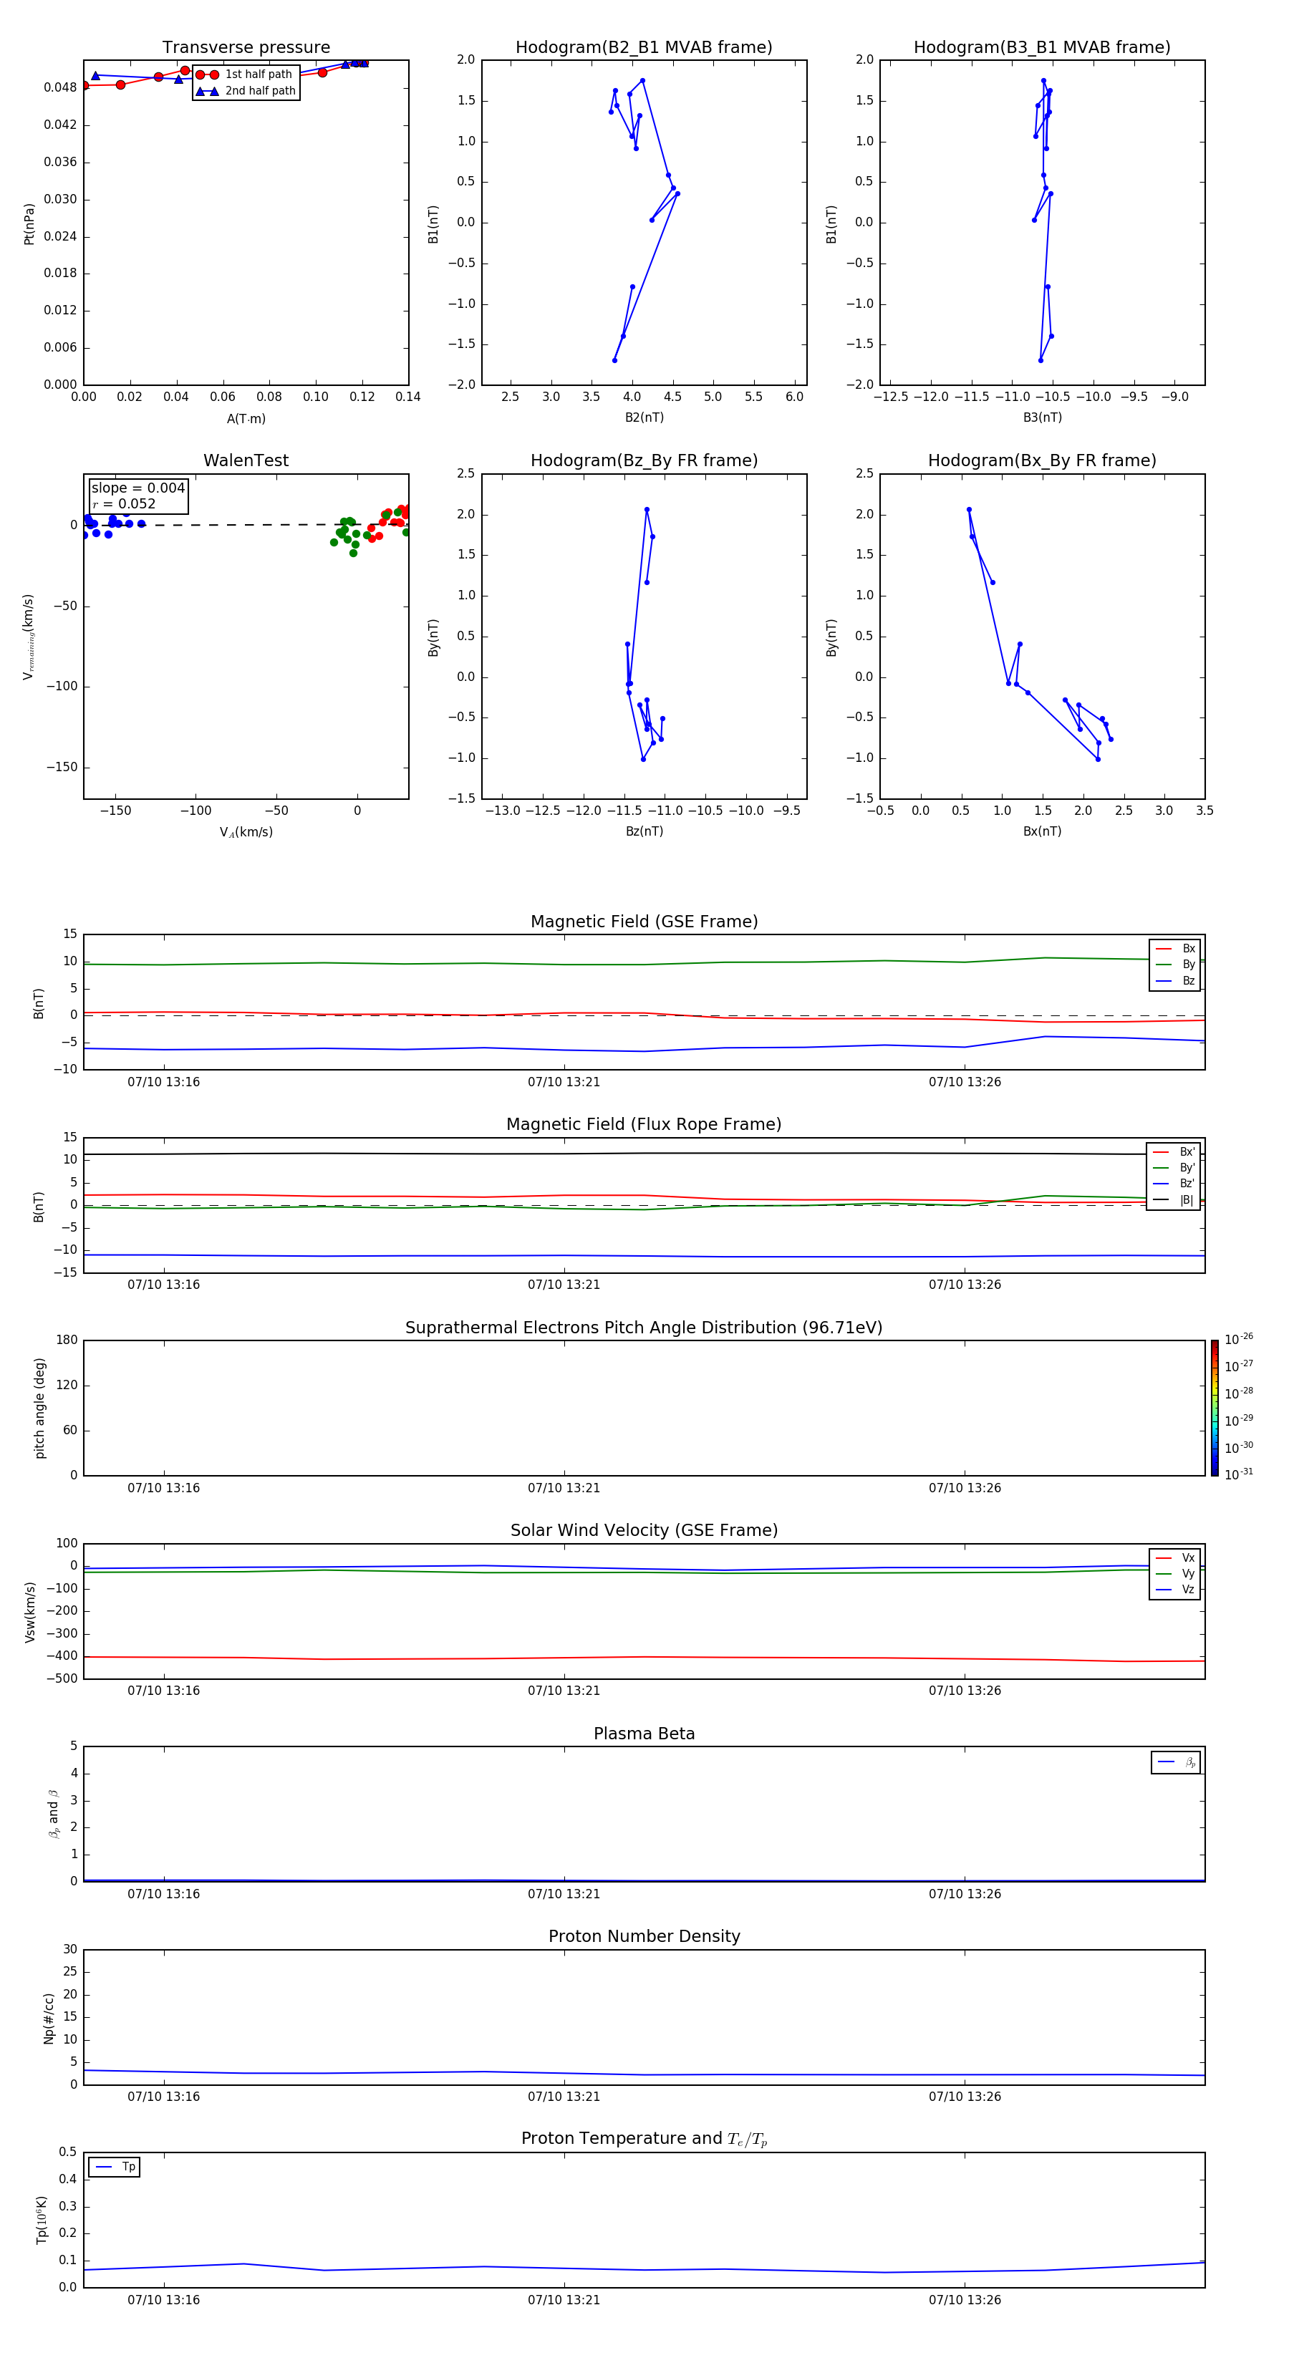Click the "Transverse pressure" plot title

pos(246,47)
